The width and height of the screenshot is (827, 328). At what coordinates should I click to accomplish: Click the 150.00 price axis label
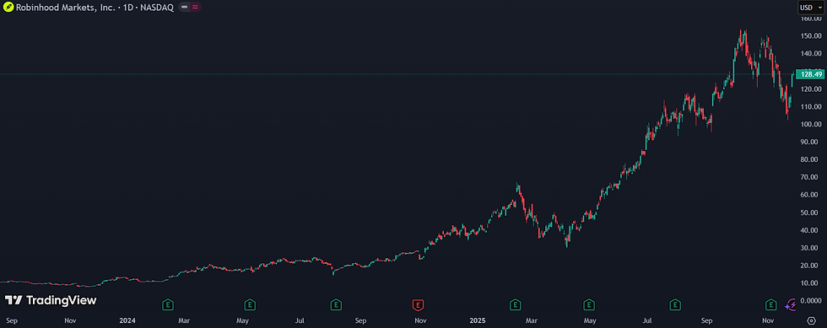click(x=811, y=36)
